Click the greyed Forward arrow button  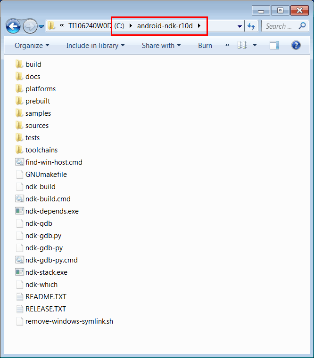point(30,26)
